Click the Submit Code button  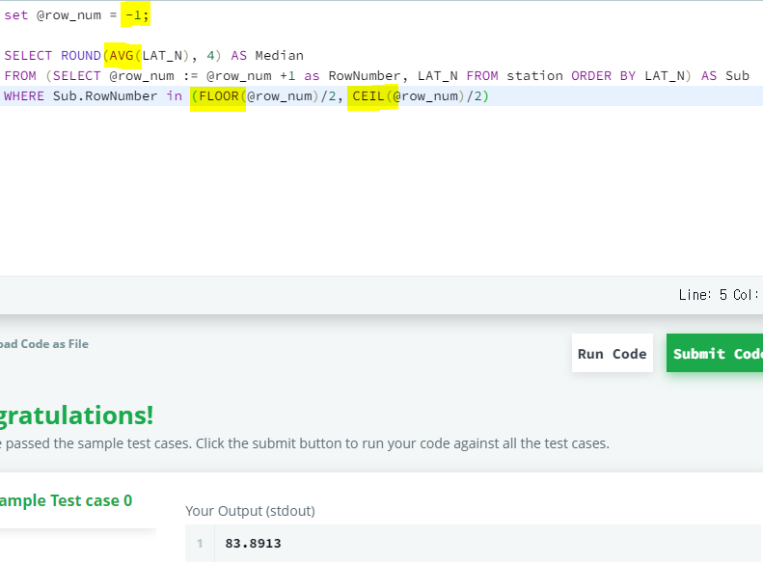pyautogui.click(x=715, y=354)
